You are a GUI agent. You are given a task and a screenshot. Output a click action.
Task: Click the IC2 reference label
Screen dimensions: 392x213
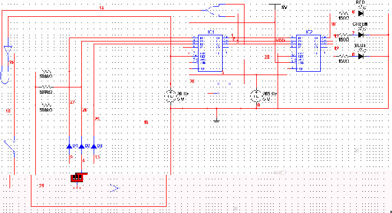tap(309, 32)
